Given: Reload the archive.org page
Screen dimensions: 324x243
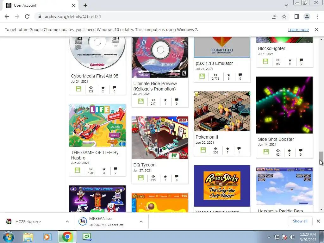Looking at the screenshot, I should click(27, 16).
